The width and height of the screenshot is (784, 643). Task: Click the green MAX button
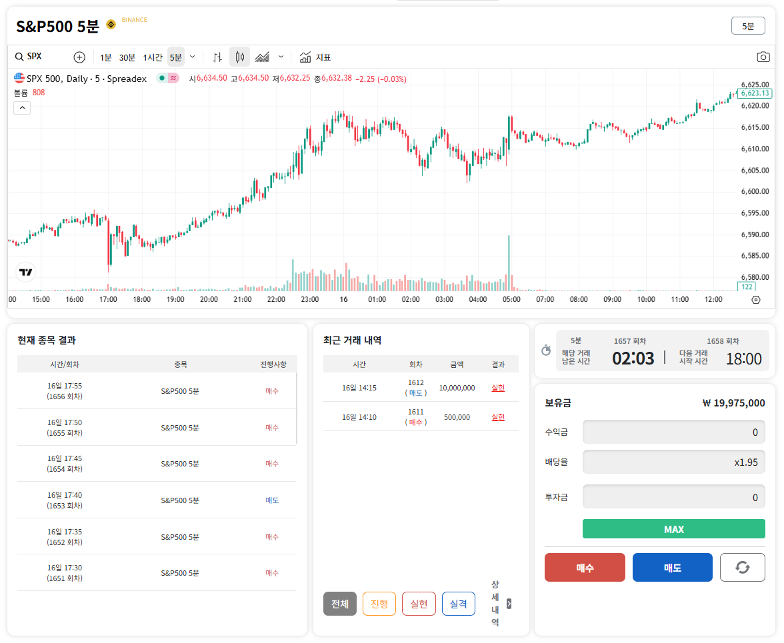click(673, 529)
